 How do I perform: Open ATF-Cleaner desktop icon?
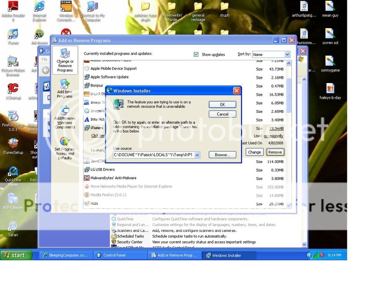pos(13,201)
